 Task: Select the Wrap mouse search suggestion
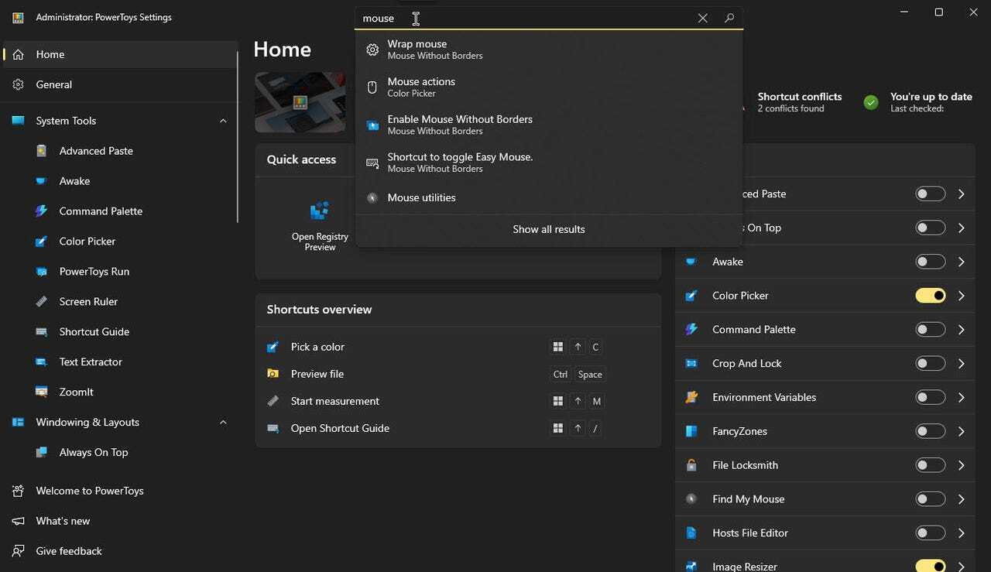(419, 49)
